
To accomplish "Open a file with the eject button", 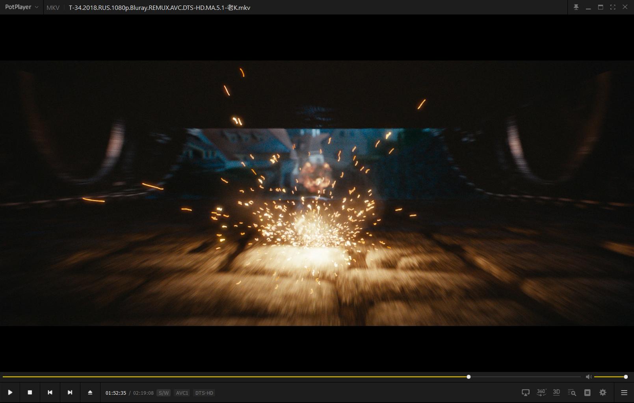I will [x=90, y=392].
